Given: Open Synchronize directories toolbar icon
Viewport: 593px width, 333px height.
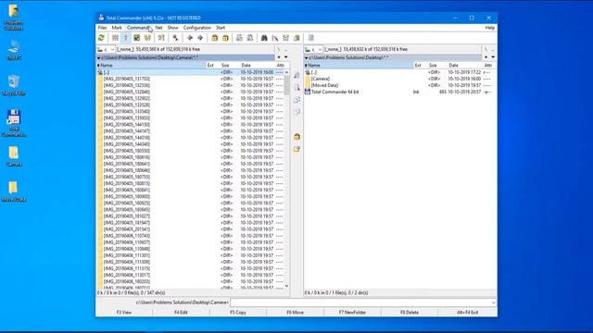Looking at the screenshot, I should 286,38.
